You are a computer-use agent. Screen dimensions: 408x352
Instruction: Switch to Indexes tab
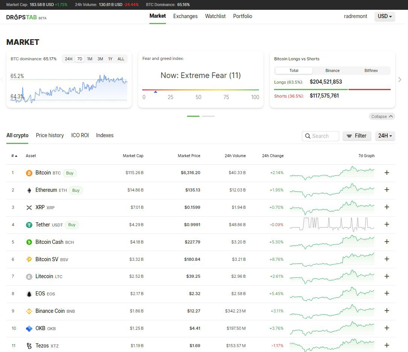click(x=105, y=135)
